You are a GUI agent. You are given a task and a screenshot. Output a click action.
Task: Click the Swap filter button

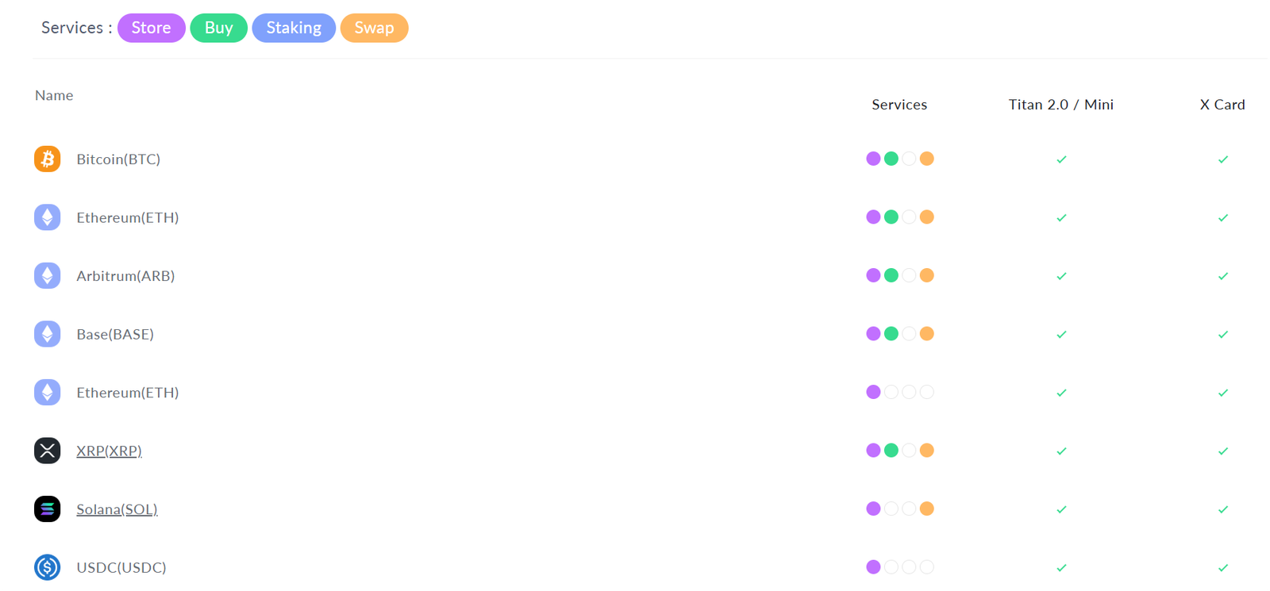pyautogui.click(x=374, y=28)
